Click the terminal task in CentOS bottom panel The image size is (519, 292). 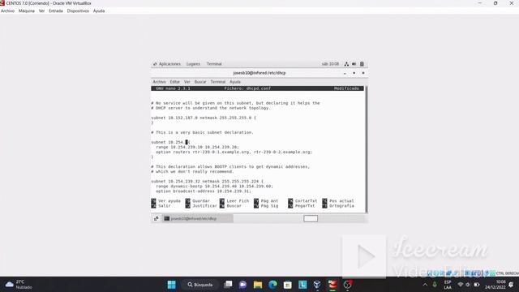tap(198, 218)
